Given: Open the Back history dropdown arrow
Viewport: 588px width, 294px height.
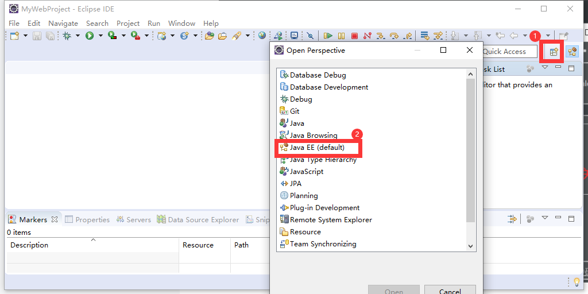Looking at the screenshot, I should click(525, 36).
